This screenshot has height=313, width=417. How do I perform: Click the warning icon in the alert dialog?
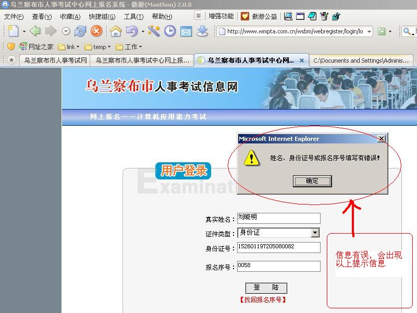pos(252,158)
